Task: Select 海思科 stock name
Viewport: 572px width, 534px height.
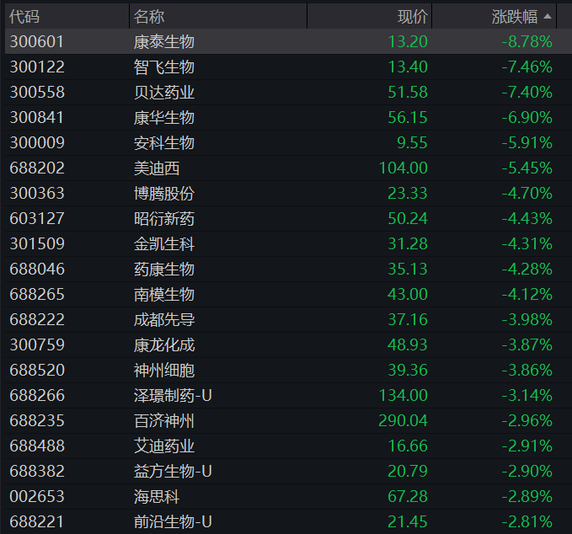Action: (156, 496)
